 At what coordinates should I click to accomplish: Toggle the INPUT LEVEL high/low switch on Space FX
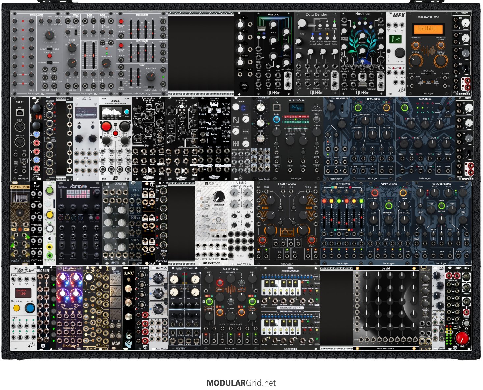428,74
